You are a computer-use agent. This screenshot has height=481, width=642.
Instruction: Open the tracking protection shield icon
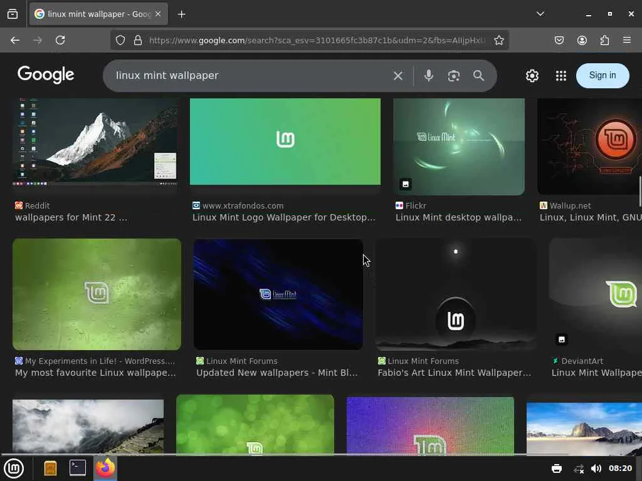pyautogui.click(x=120, y=40)
